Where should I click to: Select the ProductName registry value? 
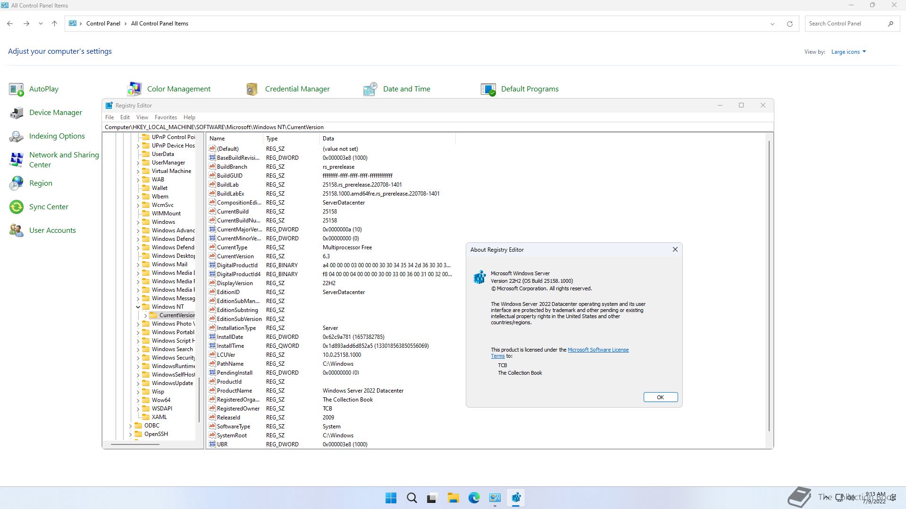235,391
